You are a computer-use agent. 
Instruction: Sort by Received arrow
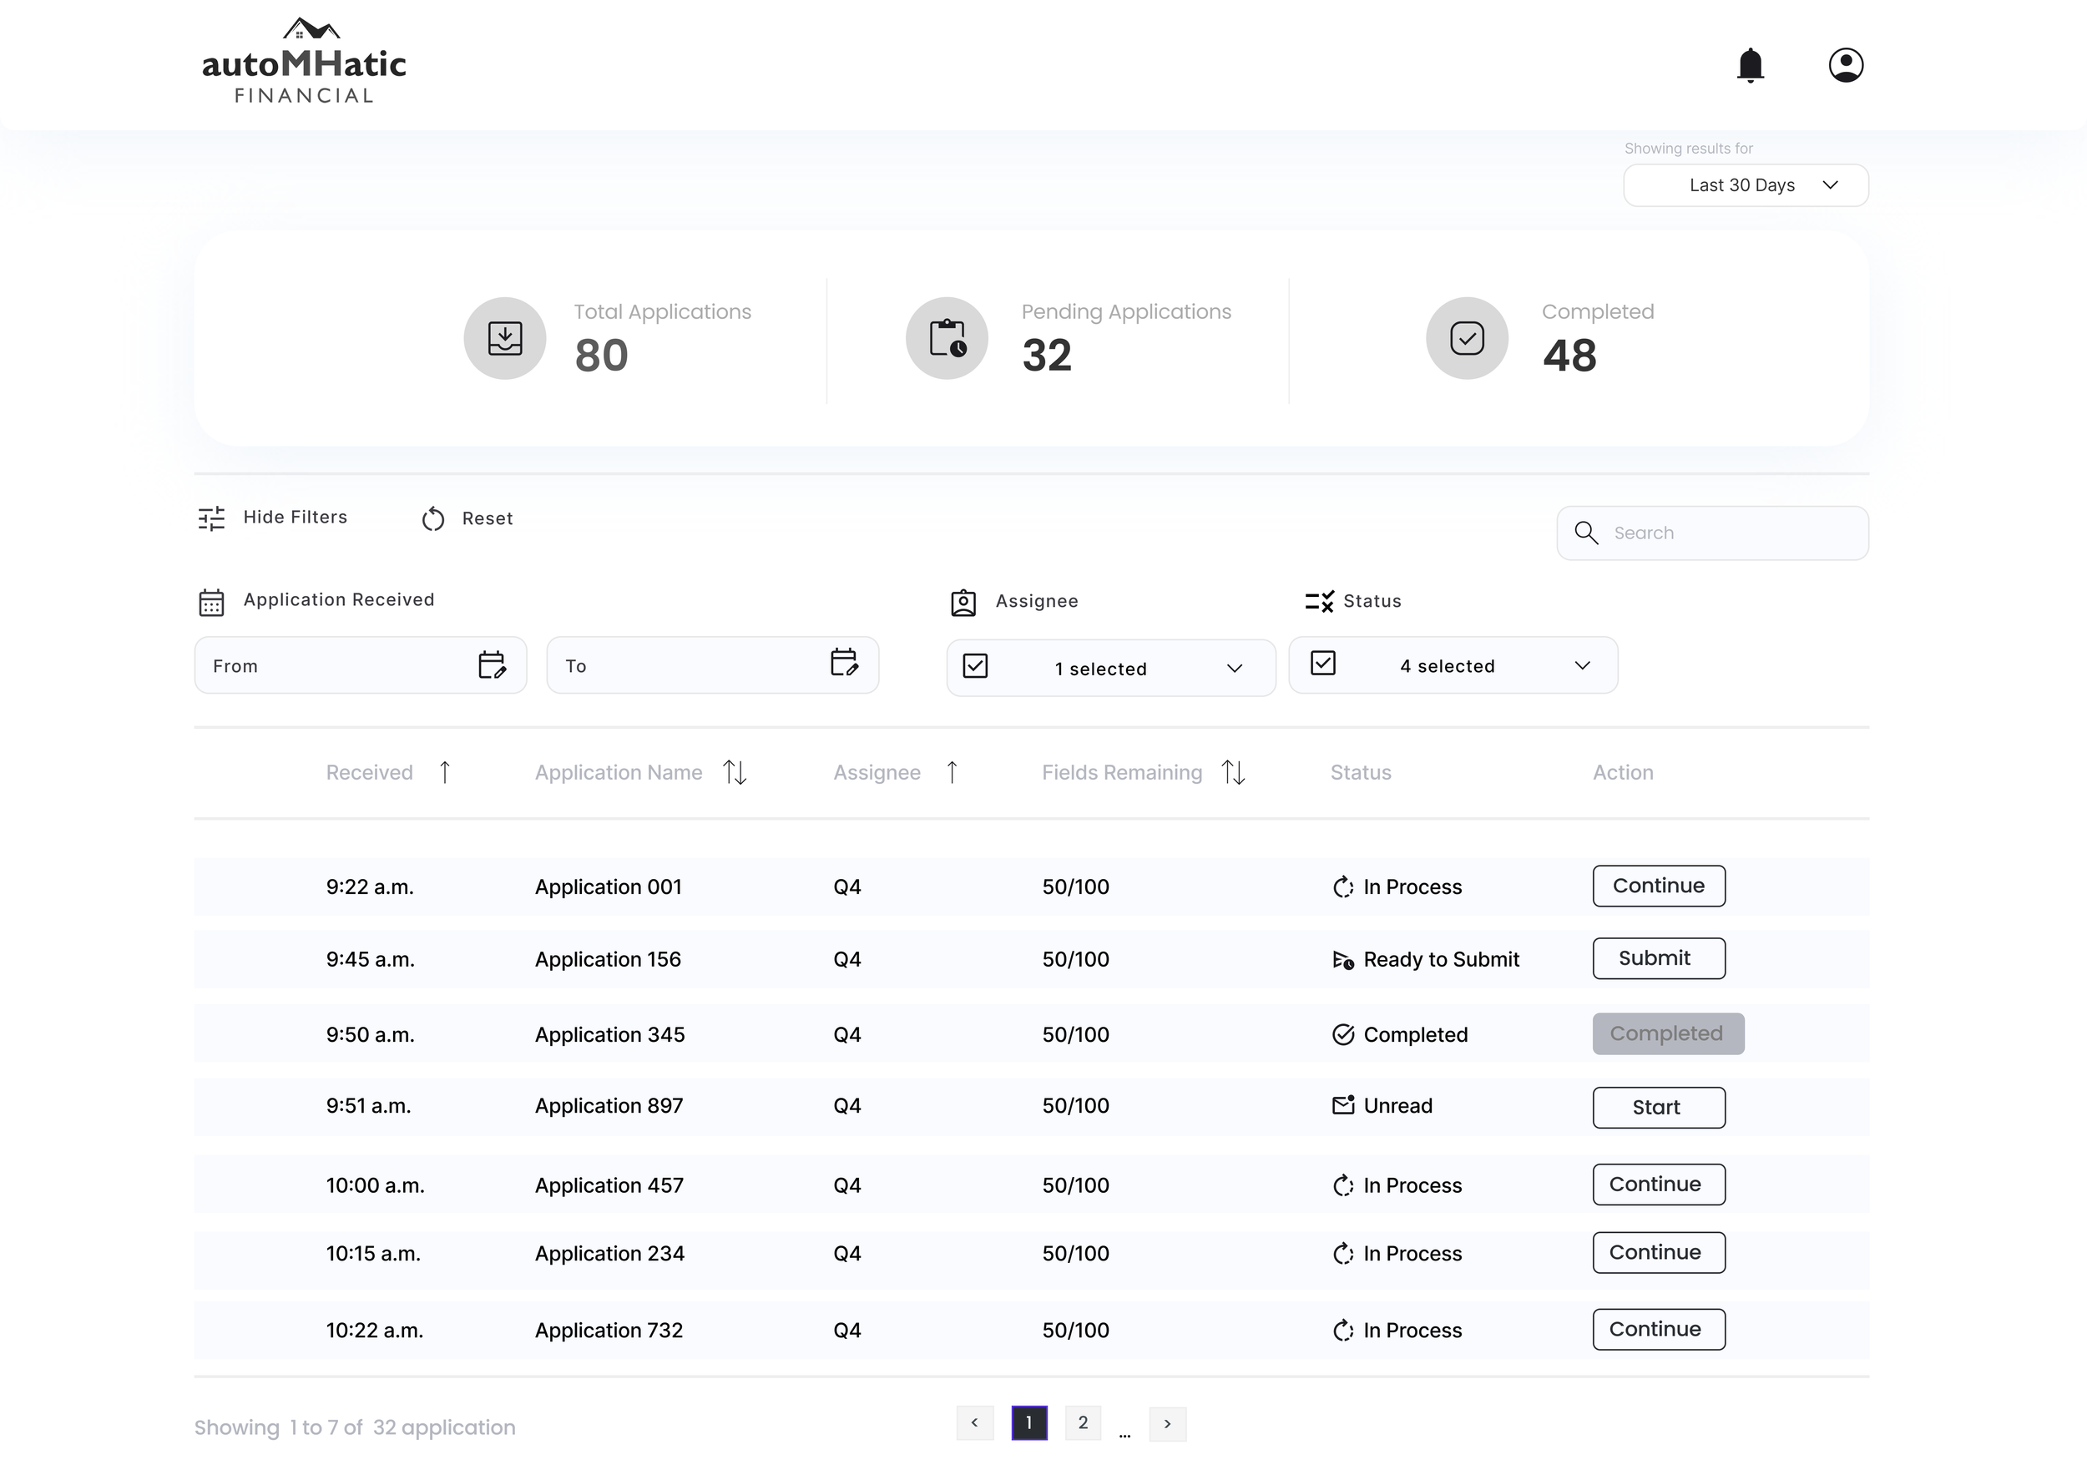(444, 772)
